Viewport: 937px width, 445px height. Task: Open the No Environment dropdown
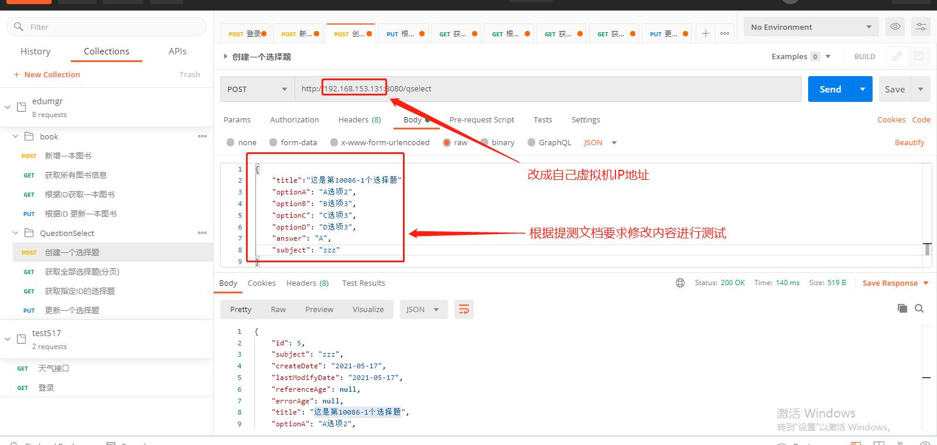(811, 27)
